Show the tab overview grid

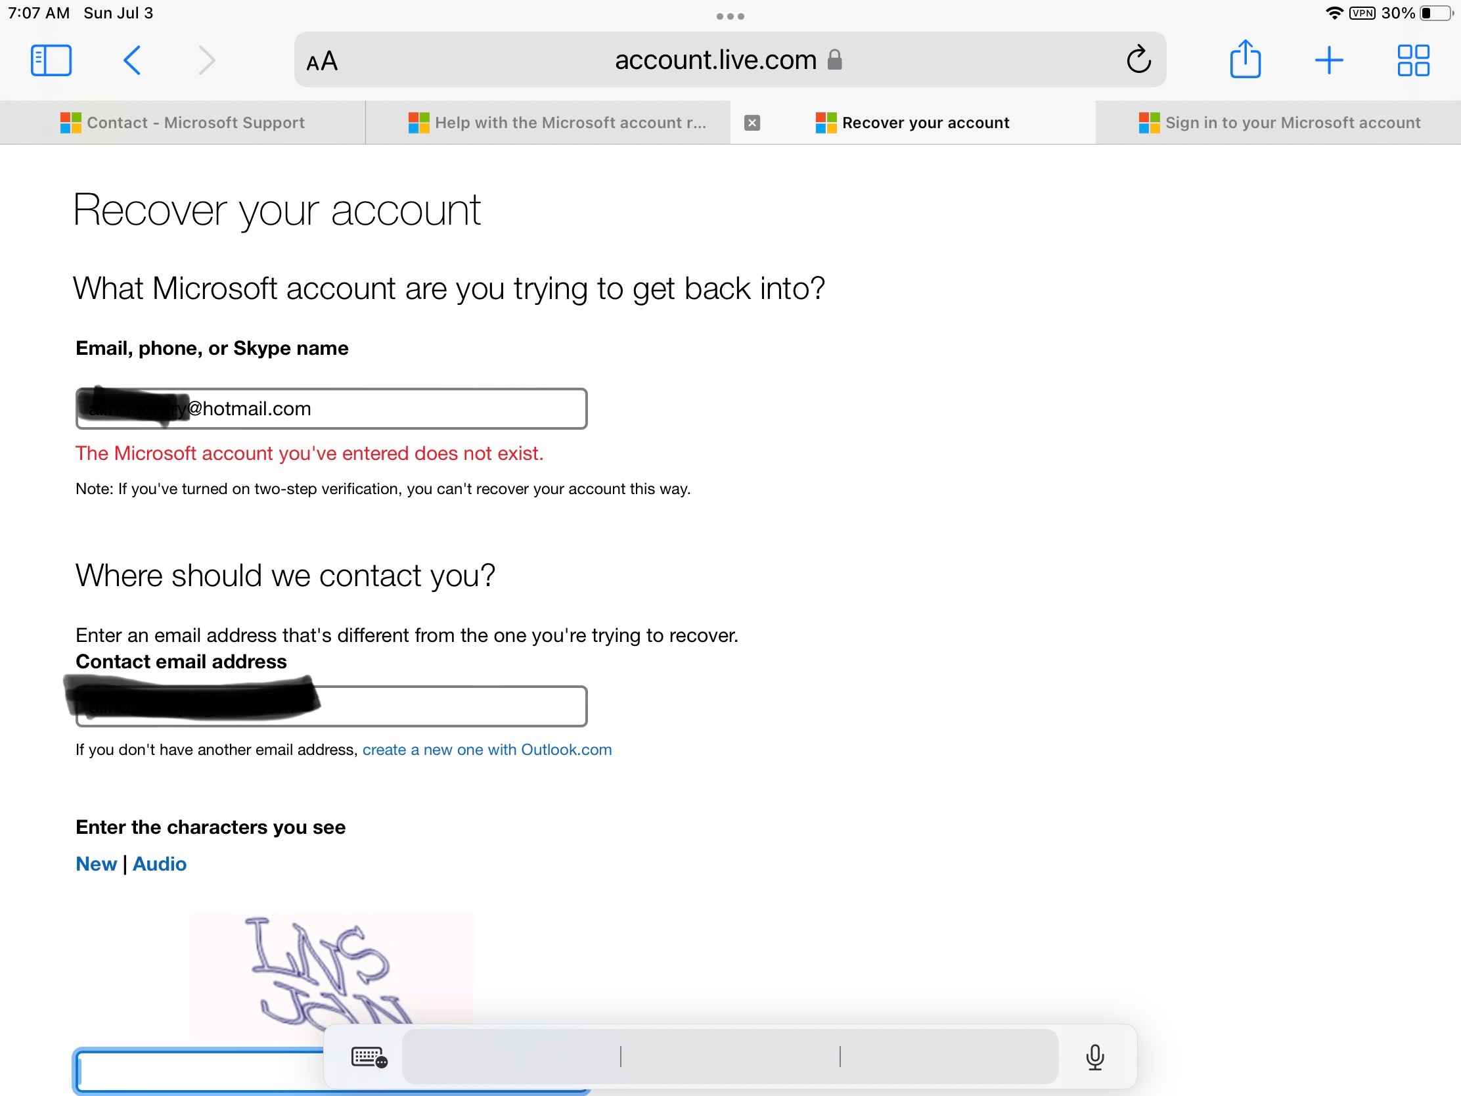[x=1414, y=60]
